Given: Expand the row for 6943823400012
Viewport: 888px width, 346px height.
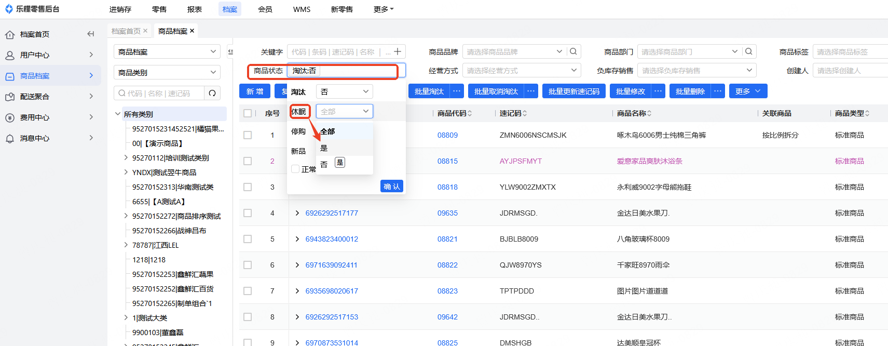Looking at the screenshot, I should point(297,239).
